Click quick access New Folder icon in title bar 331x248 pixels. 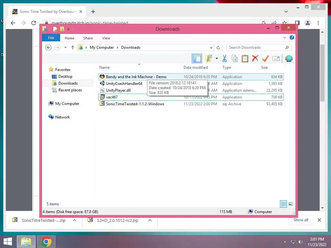pyautogui.click(x=62, y=29)
